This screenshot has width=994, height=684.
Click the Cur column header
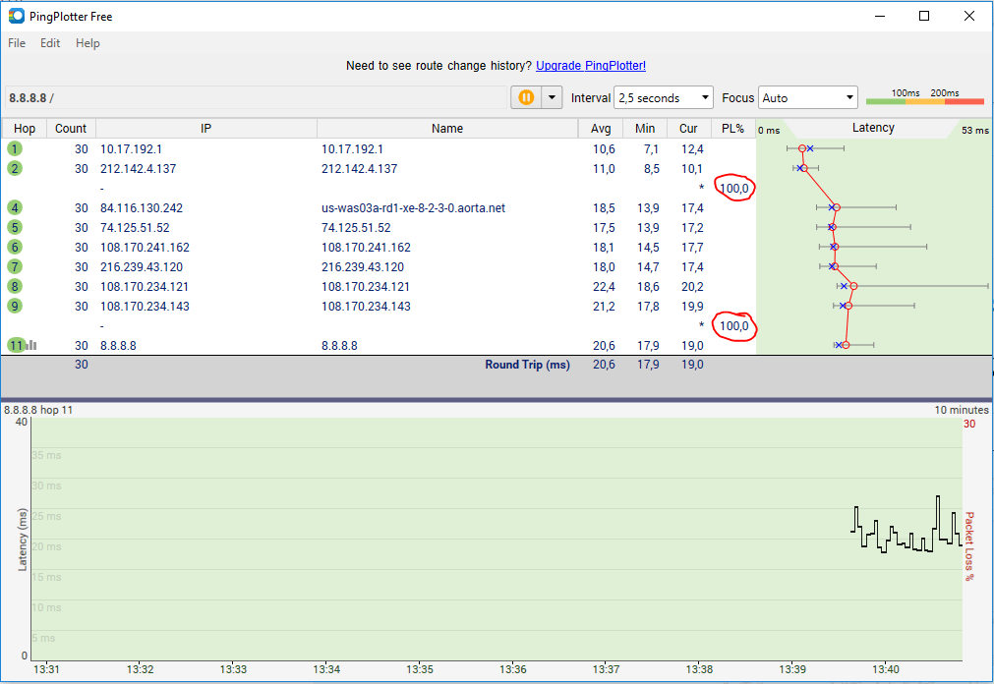(x=688, y=128)
